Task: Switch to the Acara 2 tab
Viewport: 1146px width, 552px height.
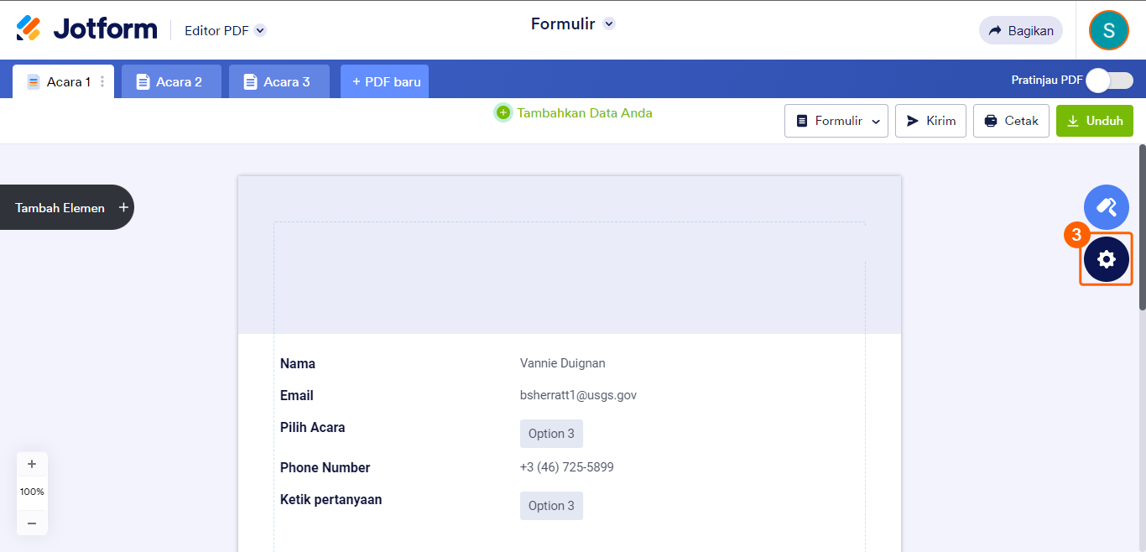Action: coord(171,81)
